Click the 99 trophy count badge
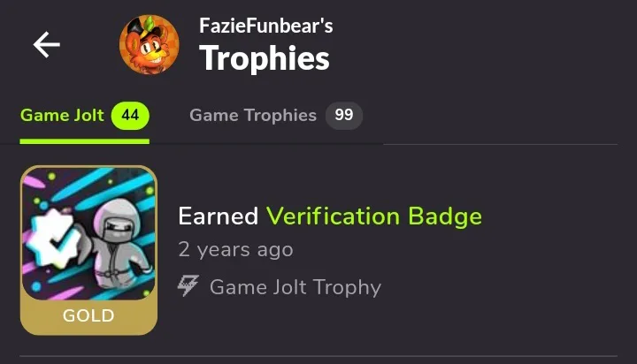 (x=343, y=116)
